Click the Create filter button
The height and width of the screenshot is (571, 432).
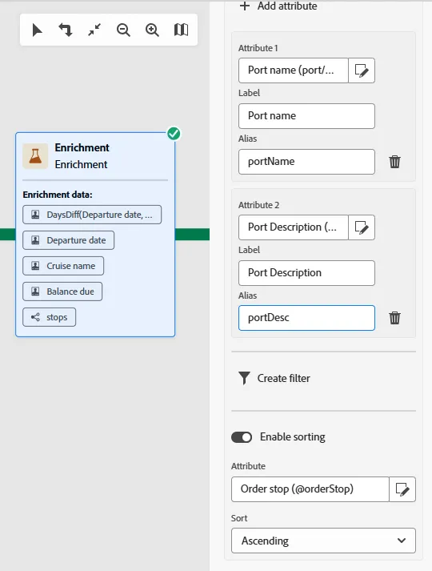(274, 378)
